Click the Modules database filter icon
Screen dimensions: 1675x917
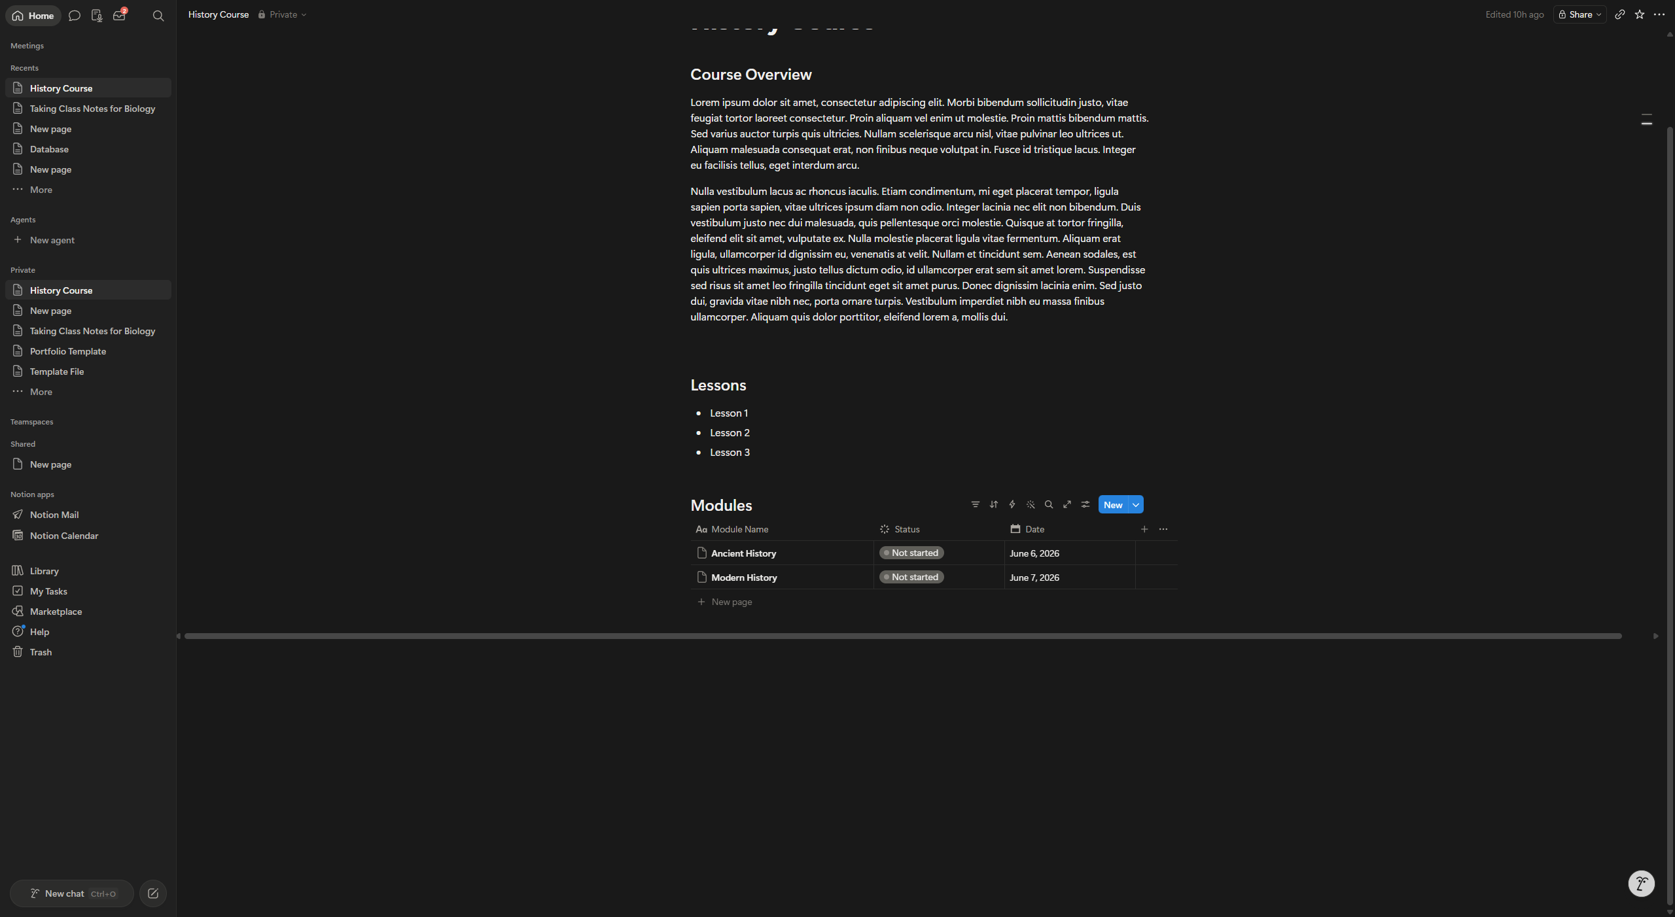pyautogui.click(x=975, y=504)
